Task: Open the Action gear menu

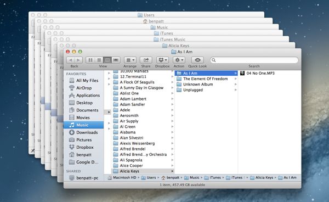Action: tap(179, 60)
